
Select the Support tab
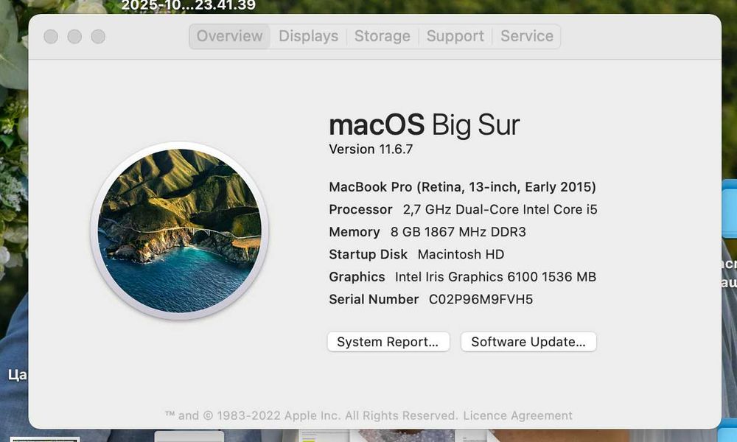455,36
